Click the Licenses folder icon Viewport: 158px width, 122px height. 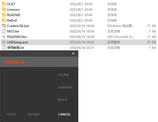[4, 9]
